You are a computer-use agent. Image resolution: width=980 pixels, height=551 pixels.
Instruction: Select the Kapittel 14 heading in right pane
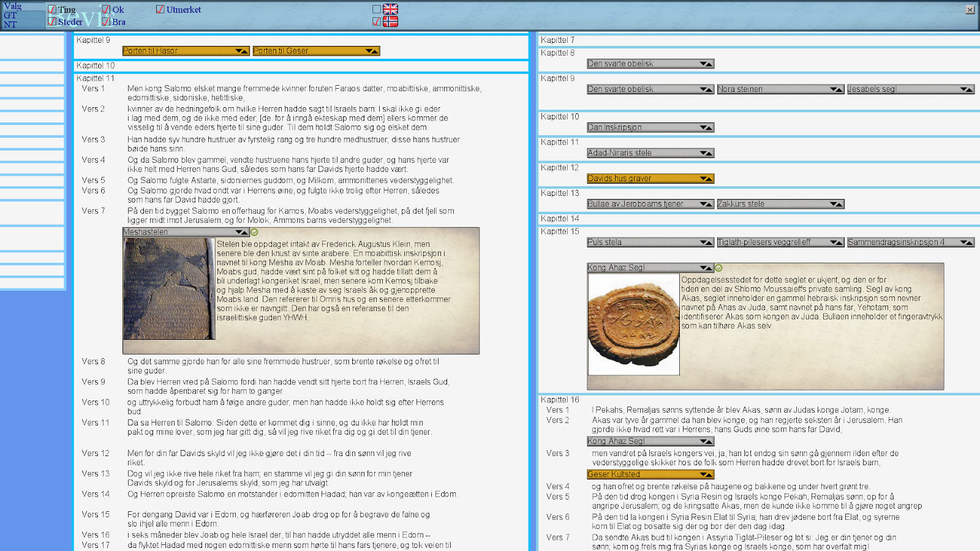pos(560,219)
